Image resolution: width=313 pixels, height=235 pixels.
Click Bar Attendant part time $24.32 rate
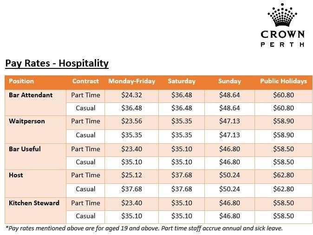tap(132, 95)
